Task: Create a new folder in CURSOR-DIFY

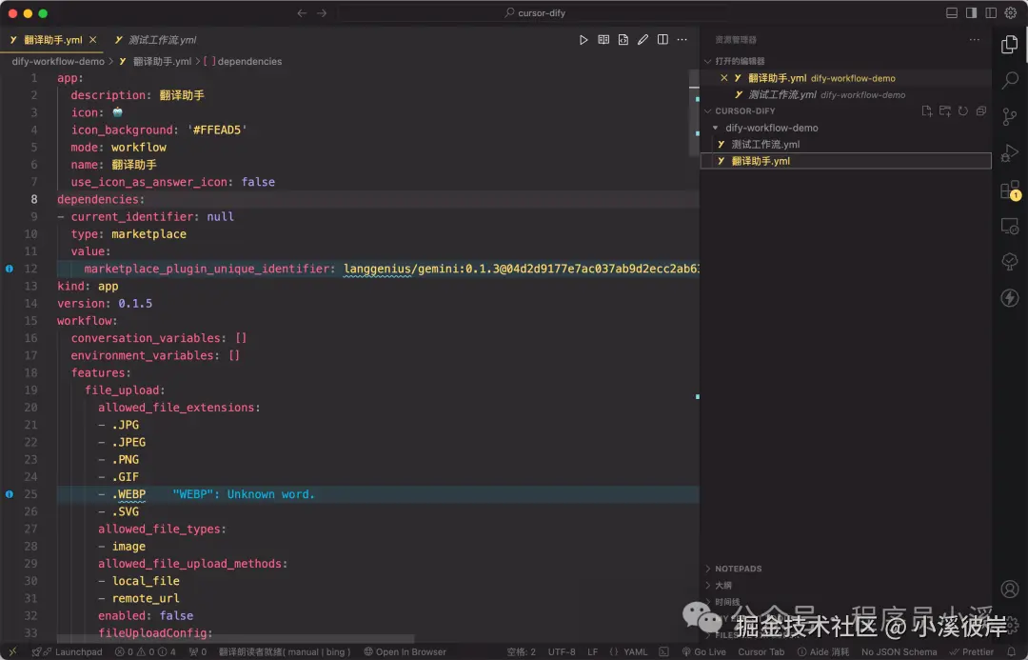Action: click(x=945, y=110)
